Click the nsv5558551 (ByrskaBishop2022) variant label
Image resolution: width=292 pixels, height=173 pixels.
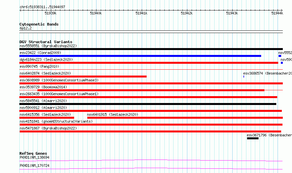[48, 46]
